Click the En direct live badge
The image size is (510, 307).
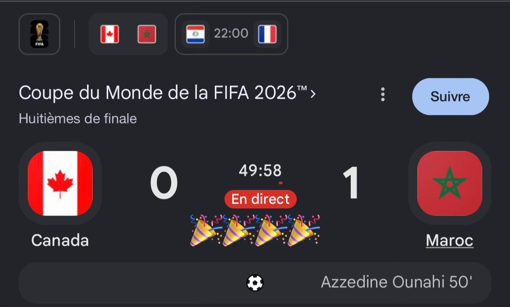(x=261, y=199)
